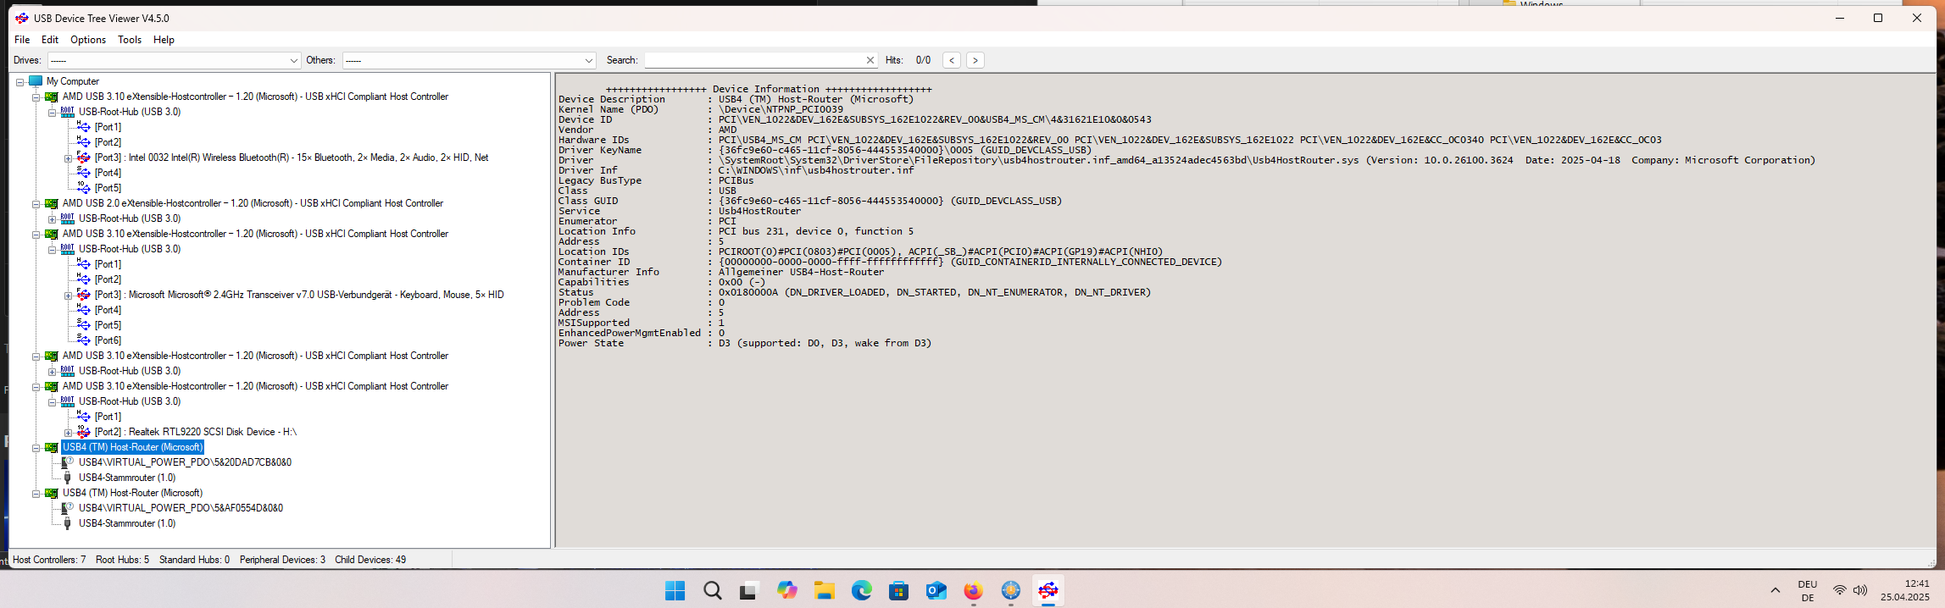Collapse the My Computer root node

19,82
